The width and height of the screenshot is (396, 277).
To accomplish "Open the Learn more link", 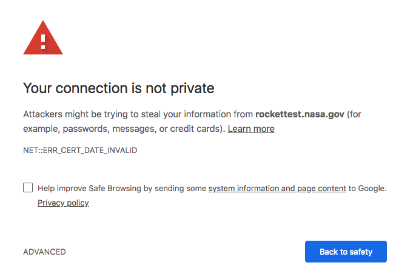I will [251, 129].
